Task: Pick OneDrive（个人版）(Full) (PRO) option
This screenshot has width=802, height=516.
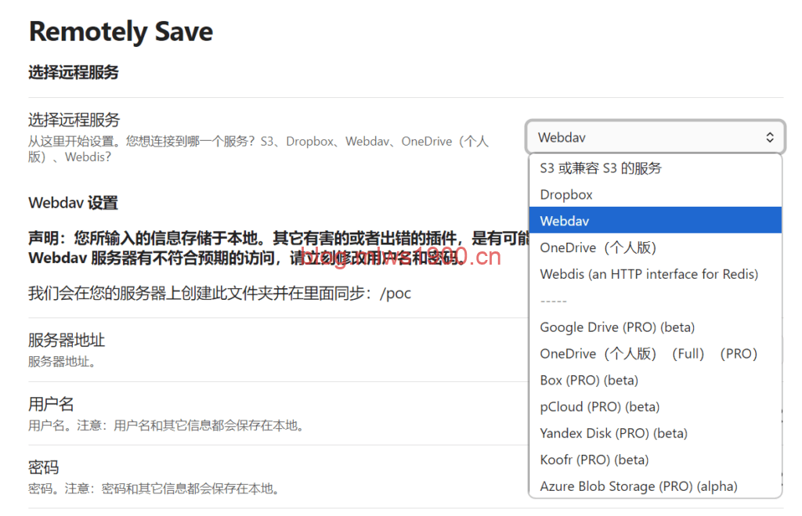Action: [x=648, y=354]
